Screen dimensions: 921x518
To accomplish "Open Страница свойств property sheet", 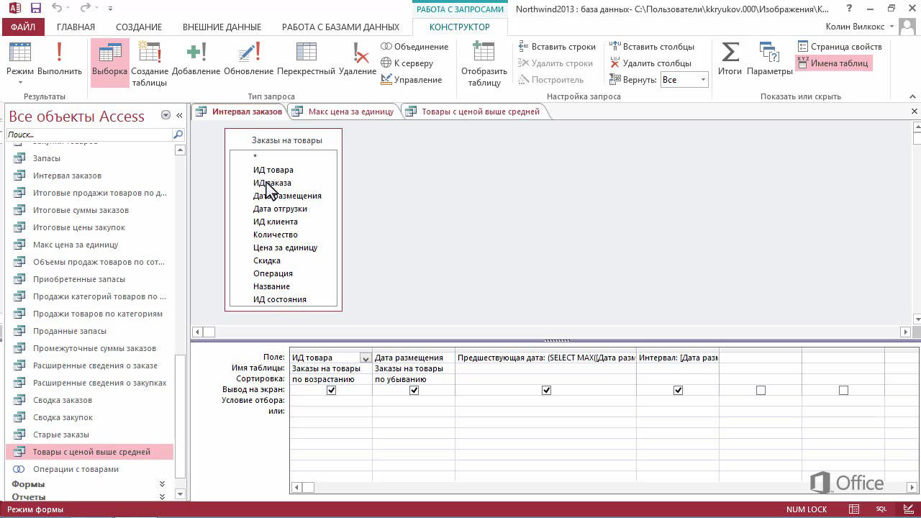I will 839,47.
